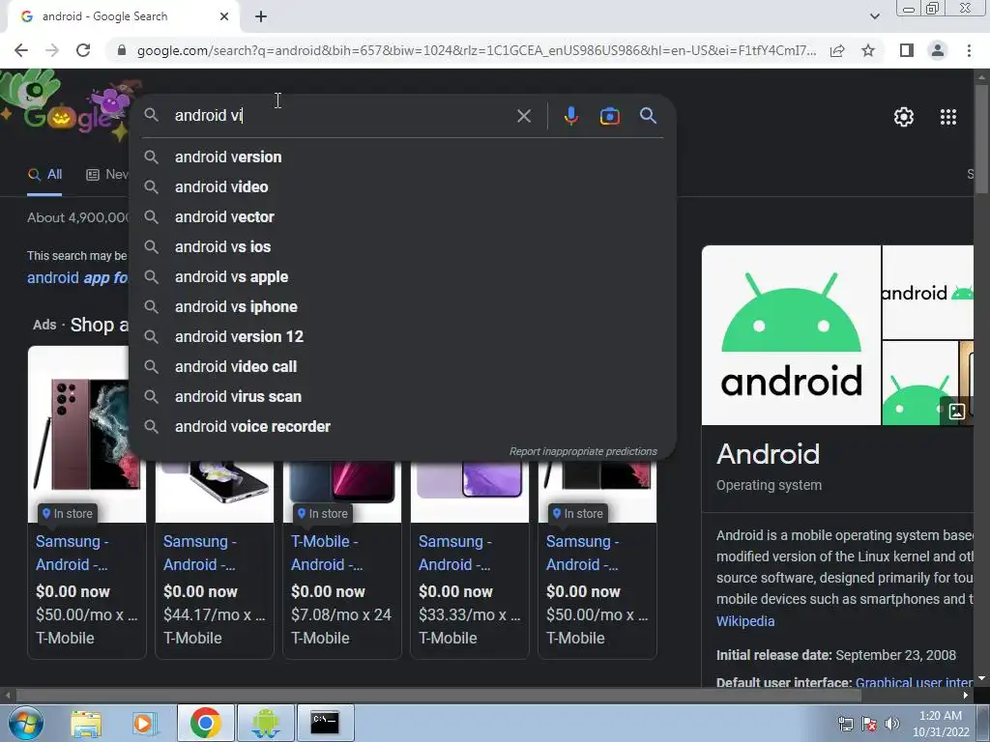This screenshot has width=990, height=742.
Task: Select the 'android version 12' suggestion
Action: (402, 337)
